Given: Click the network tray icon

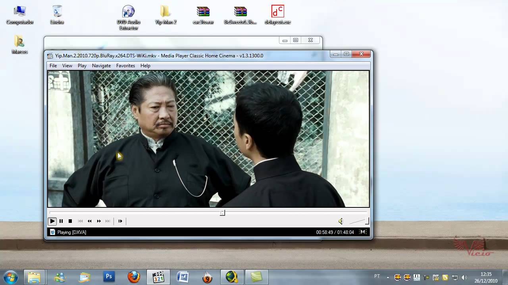Looking at the screenshot, I should coord(455,277).
